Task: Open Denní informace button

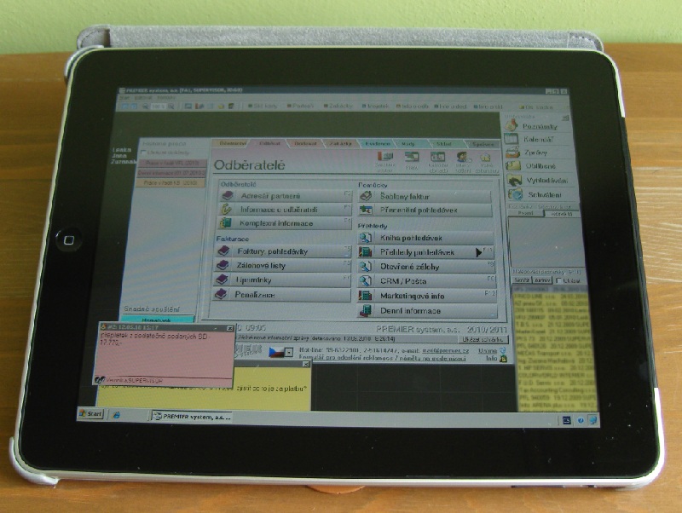Action: [x=427, y=310]
